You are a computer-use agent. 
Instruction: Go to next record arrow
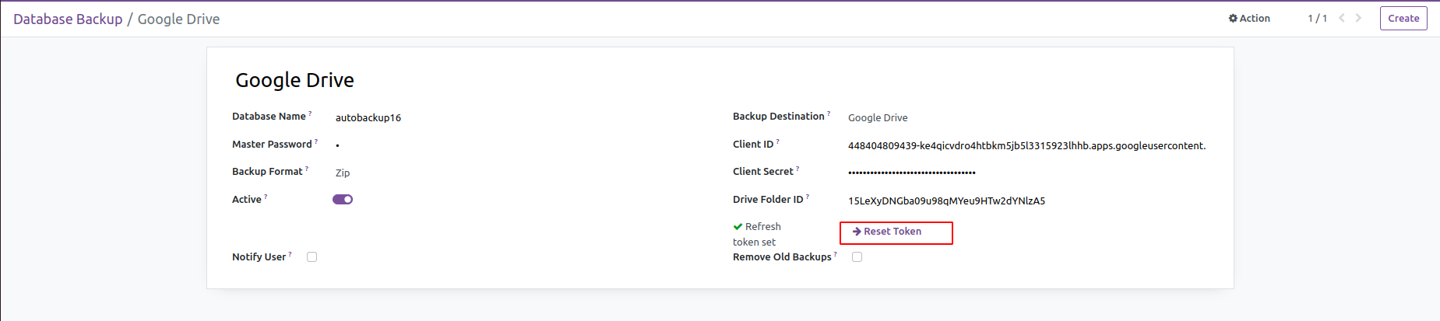click(x=1358, y=18)
